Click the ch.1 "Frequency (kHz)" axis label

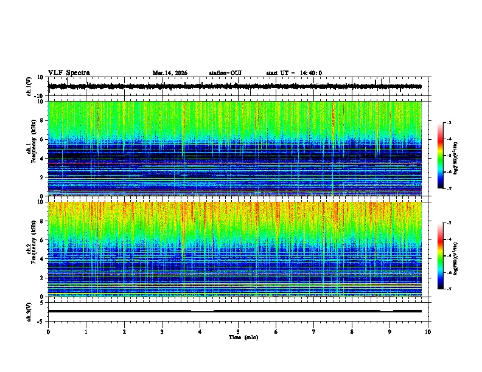tap(33, 141)
